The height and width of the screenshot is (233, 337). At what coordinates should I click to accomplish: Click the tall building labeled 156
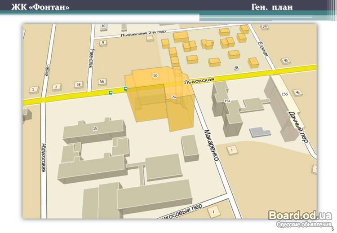(284, 94)
